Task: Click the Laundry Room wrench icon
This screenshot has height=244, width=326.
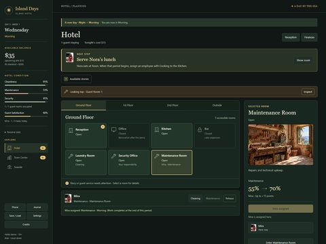Action: tap(71, 156)
